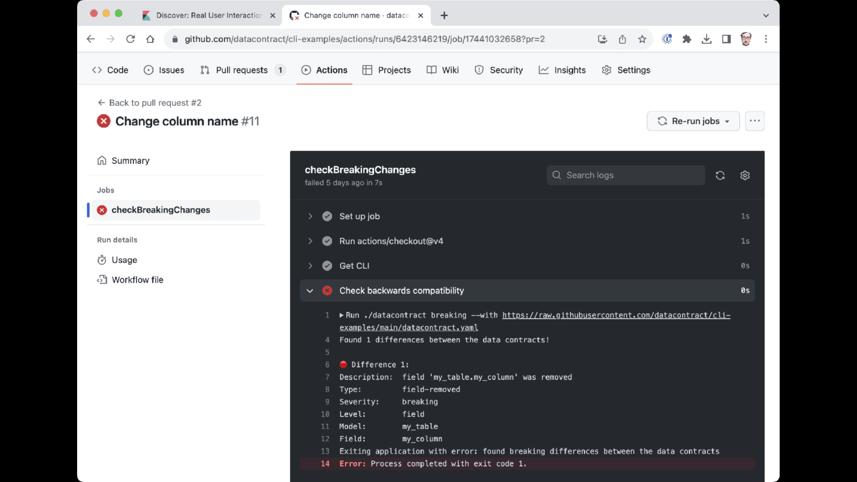
Task: Open the Chrome profile avatar
Action: 746,39
